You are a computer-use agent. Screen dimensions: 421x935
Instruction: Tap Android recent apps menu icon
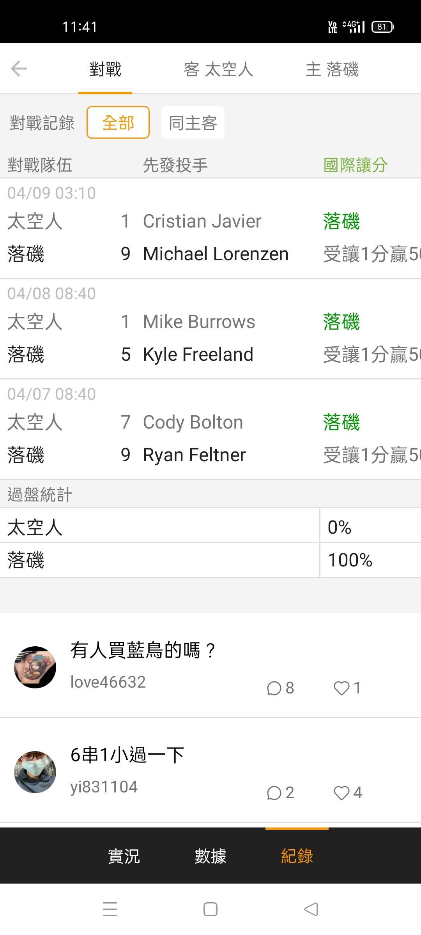point(110,909)
